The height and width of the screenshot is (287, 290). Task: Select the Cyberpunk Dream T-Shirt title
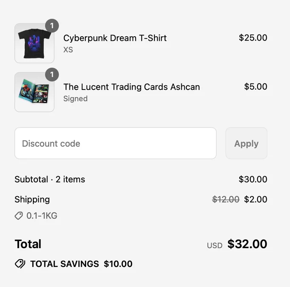[x=115, y=38]
